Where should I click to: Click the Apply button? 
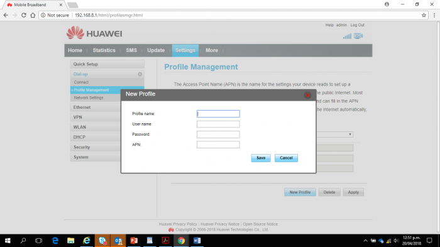[x=353, y=192]
